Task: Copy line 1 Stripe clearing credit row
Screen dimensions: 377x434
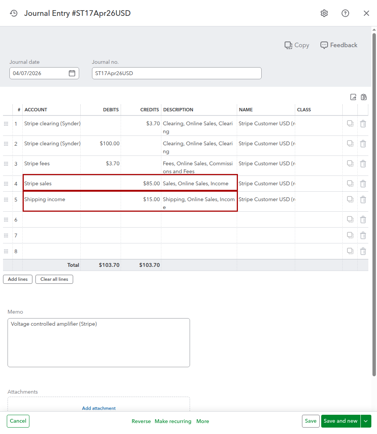Action: click(x=350, y=123)
